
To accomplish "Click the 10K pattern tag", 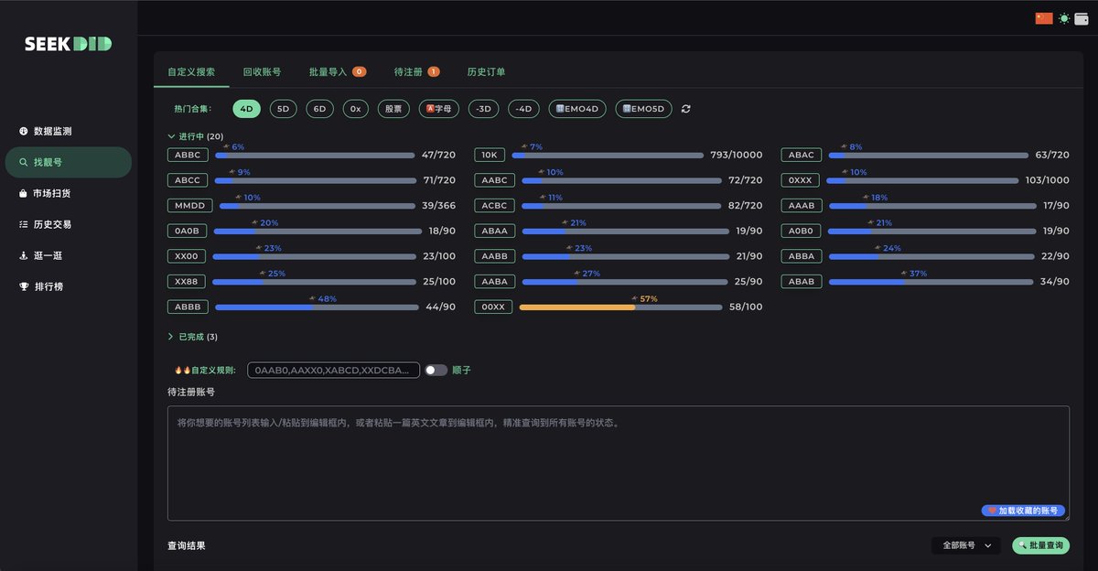I will pos(489,156).
